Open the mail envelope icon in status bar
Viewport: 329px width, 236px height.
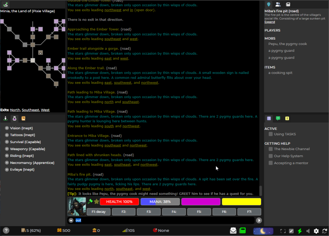(234, 231)
